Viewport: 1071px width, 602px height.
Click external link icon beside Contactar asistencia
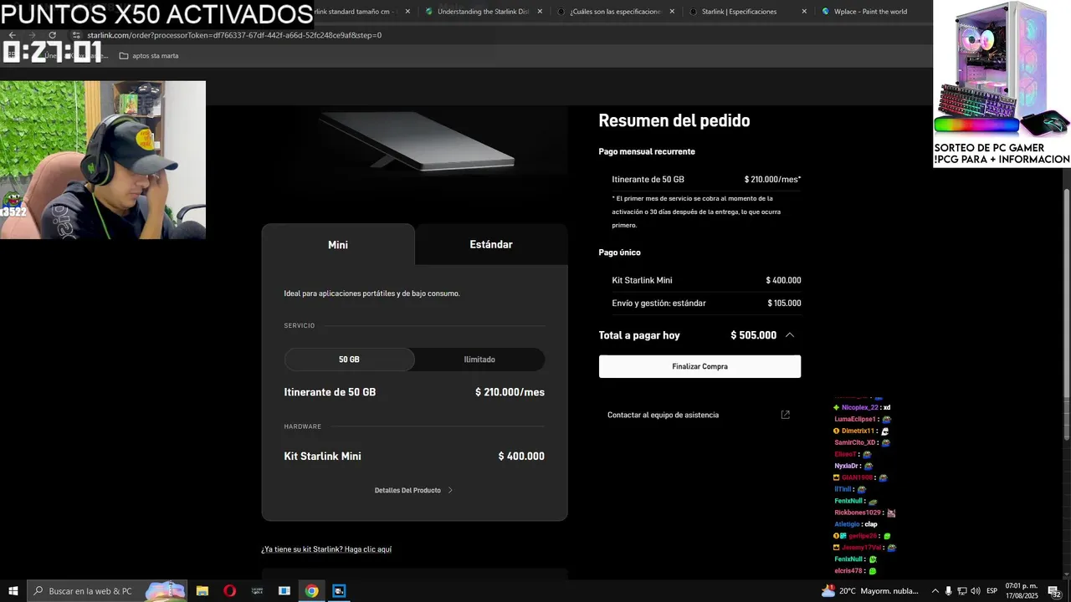tap(785, 415)
